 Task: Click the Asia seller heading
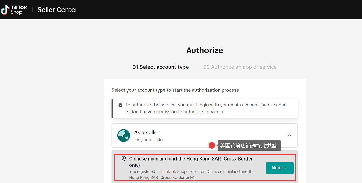[147, 133]
